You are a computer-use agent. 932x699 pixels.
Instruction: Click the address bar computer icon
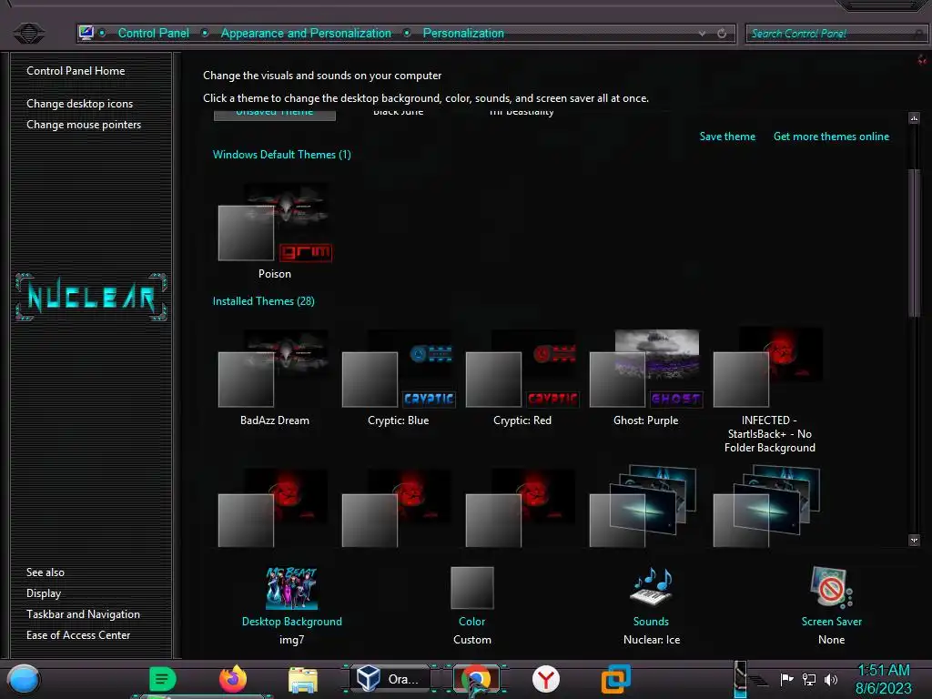pos(86,33)
